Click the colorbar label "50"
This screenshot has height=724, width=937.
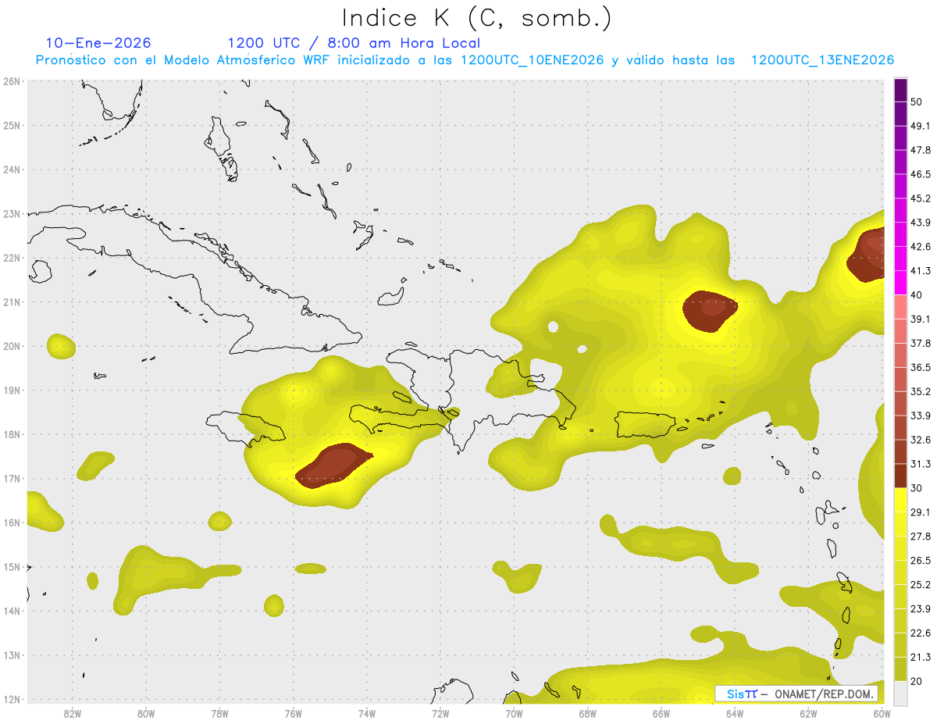click(916, 102)
